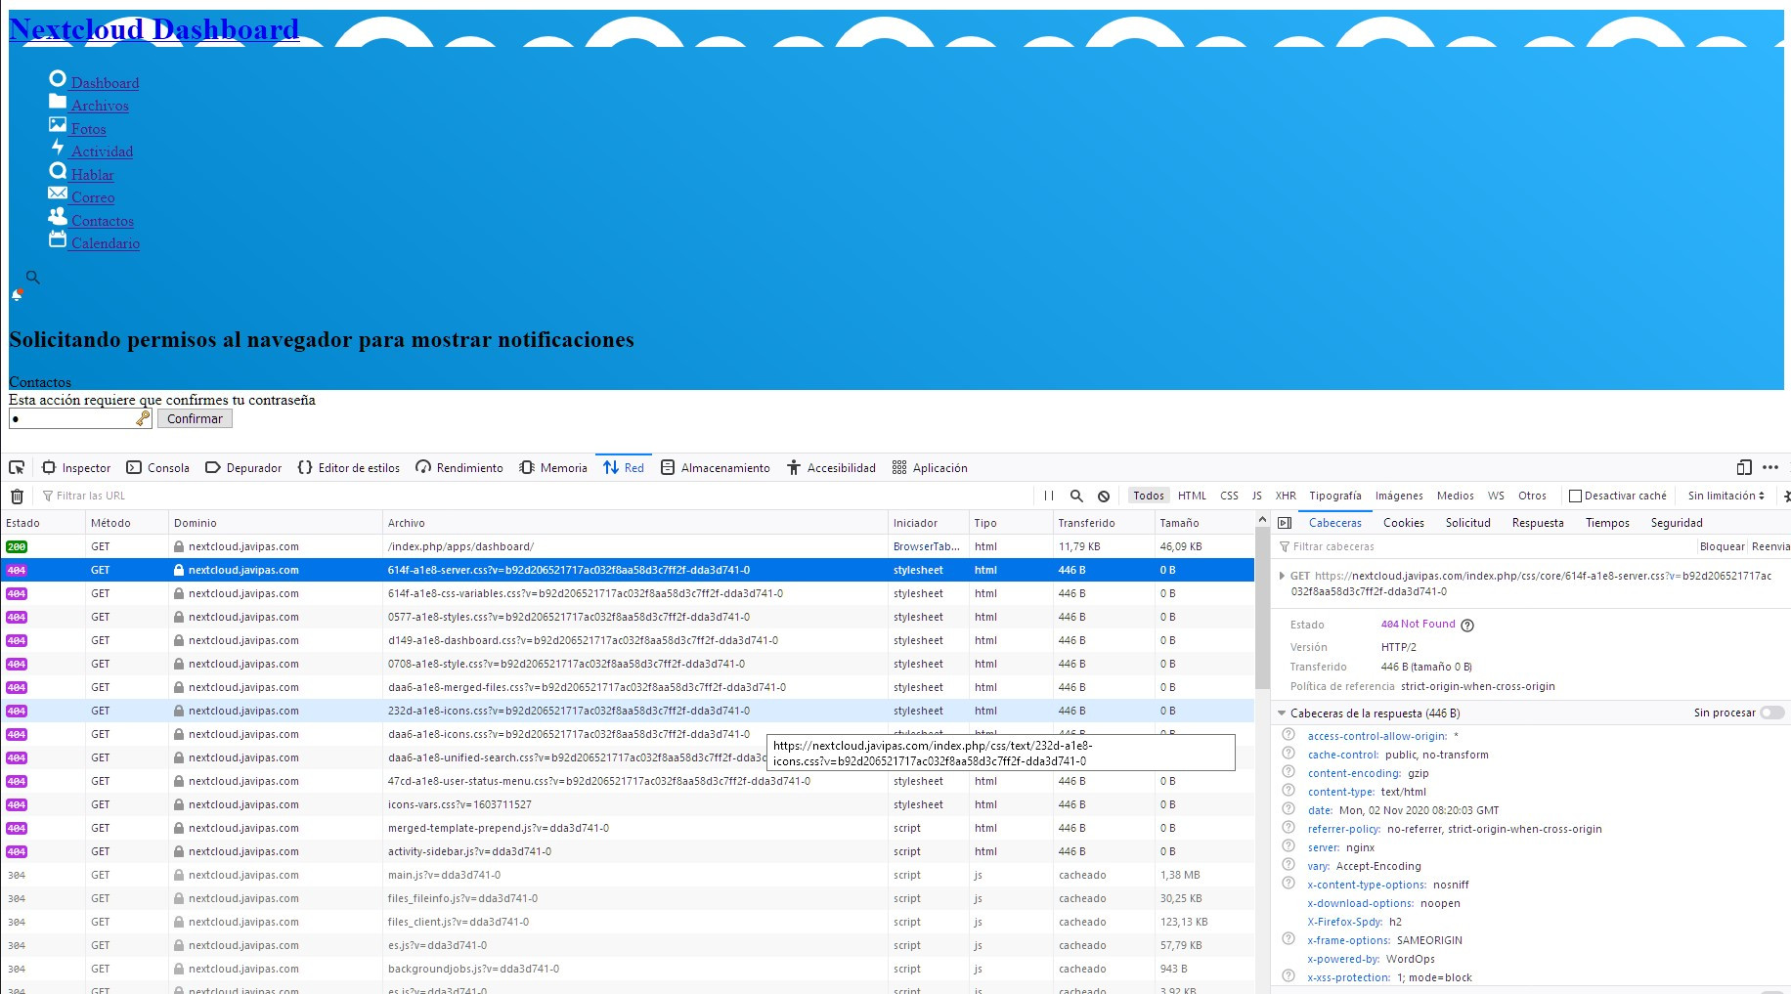Viewport: 1791px width, 994px height.
Task: Open the Sin limitación throttling dropdown
Action: (x=1725, y=497)
